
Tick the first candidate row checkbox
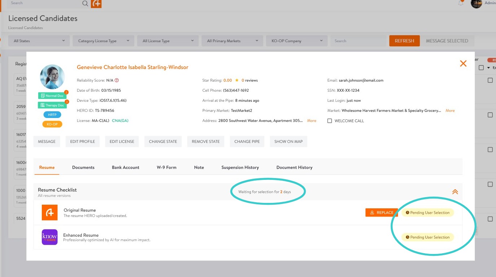coord(490,81)
